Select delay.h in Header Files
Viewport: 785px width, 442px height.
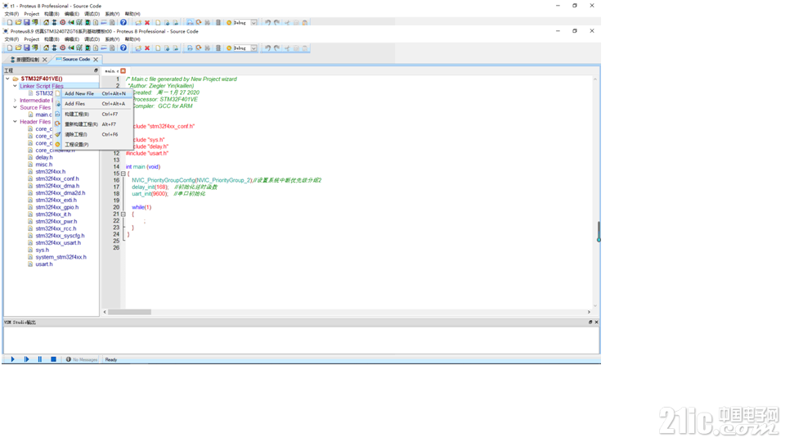(44, 157)
